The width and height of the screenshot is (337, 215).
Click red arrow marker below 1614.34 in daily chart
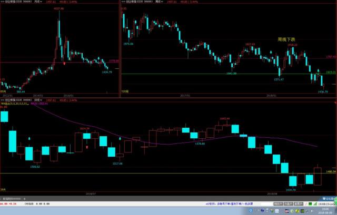(x=87, y=148)
